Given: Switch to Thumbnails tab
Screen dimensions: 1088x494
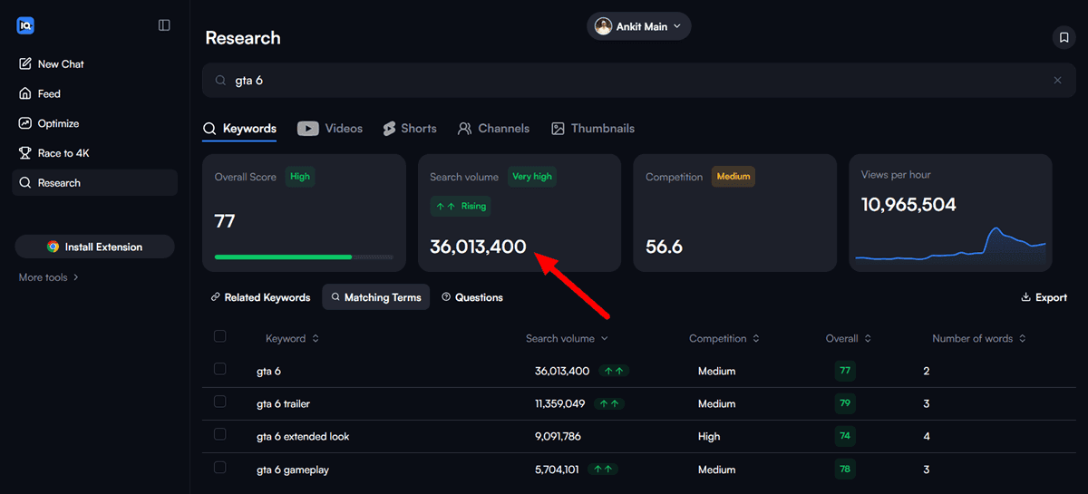Looking at the screenshot, I should 593,129.
